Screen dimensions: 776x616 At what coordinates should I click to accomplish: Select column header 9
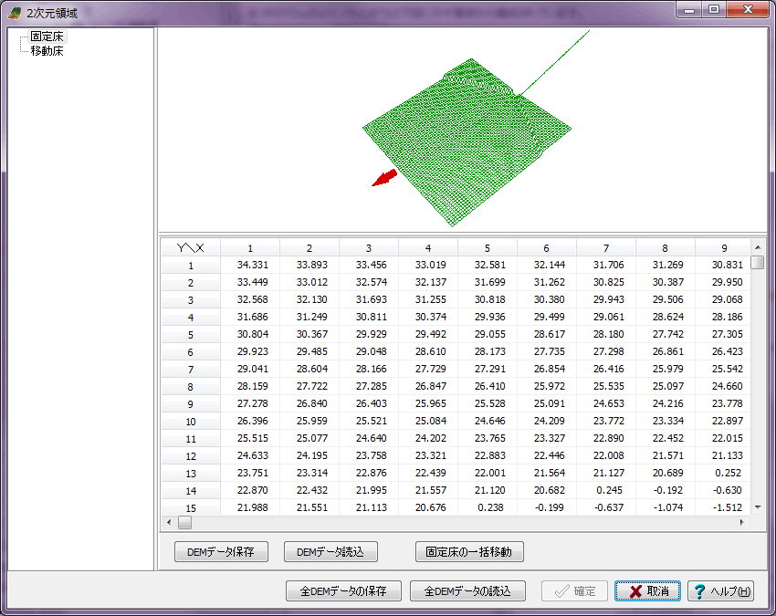click(722, 248)
